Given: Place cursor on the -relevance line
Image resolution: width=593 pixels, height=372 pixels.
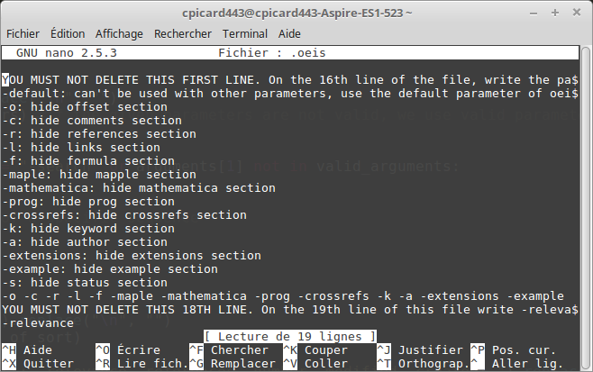Looking at the screenshot, I should point(38,323).
